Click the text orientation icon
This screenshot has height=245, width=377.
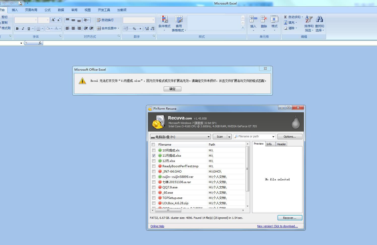(x=86, y=20)
